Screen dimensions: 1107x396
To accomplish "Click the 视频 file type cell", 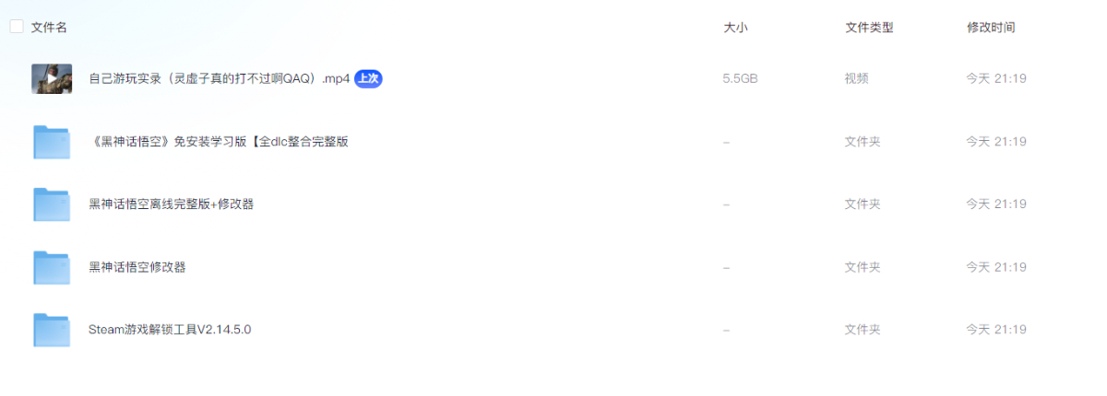I will (x=857, y=79).
